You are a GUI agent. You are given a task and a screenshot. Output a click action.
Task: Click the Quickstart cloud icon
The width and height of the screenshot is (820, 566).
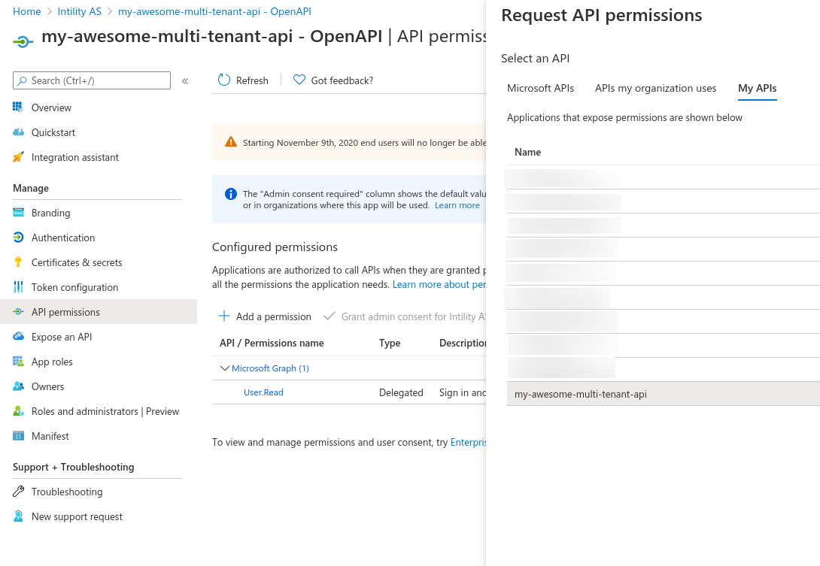(x=18, y=132)
